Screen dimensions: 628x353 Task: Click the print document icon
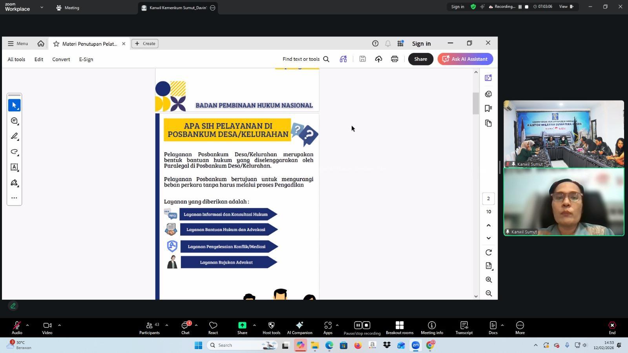(x=394, y=59)
